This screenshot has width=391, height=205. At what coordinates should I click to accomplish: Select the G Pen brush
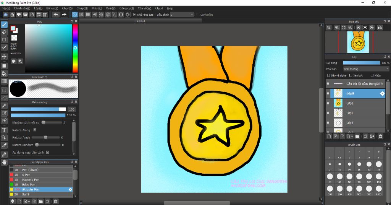click(41, 175)
